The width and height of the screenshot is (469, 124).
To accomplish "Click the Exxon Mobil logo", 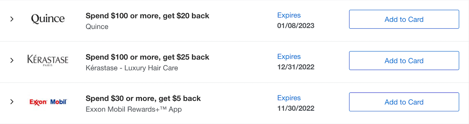I will pos(48,102).
